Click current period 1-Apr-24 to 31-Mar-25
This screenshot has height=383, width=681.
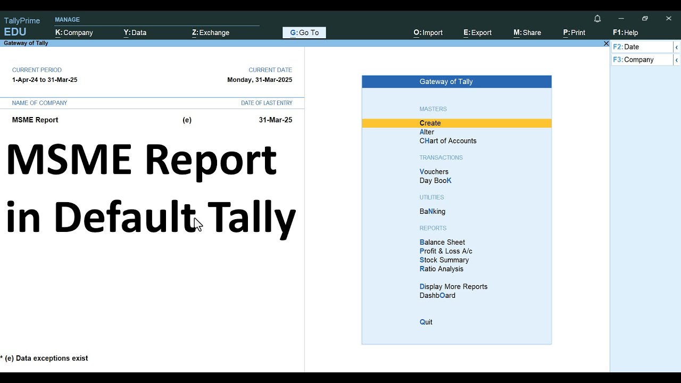45,80
